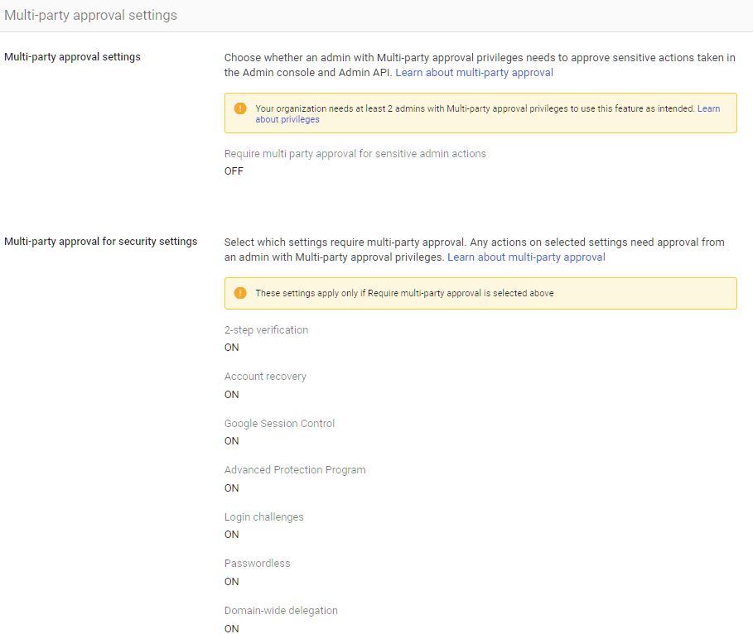Click the second 'Learn about multi-party approval' link

click(528, 257)
